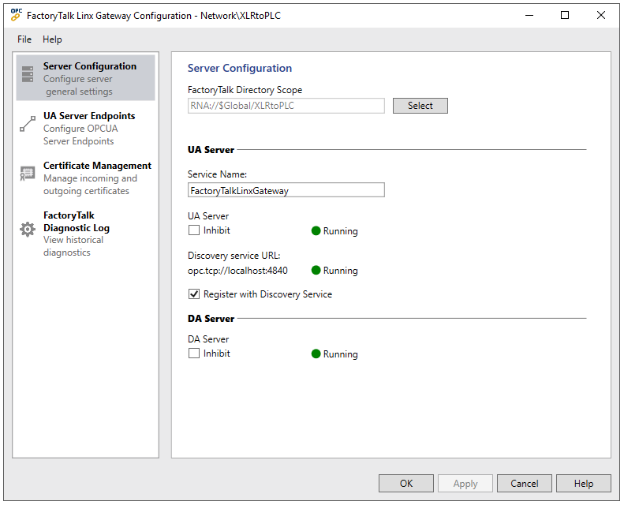Click the Cancel button
The height and width of the screenshot is (505, 624).
point(524,483)
